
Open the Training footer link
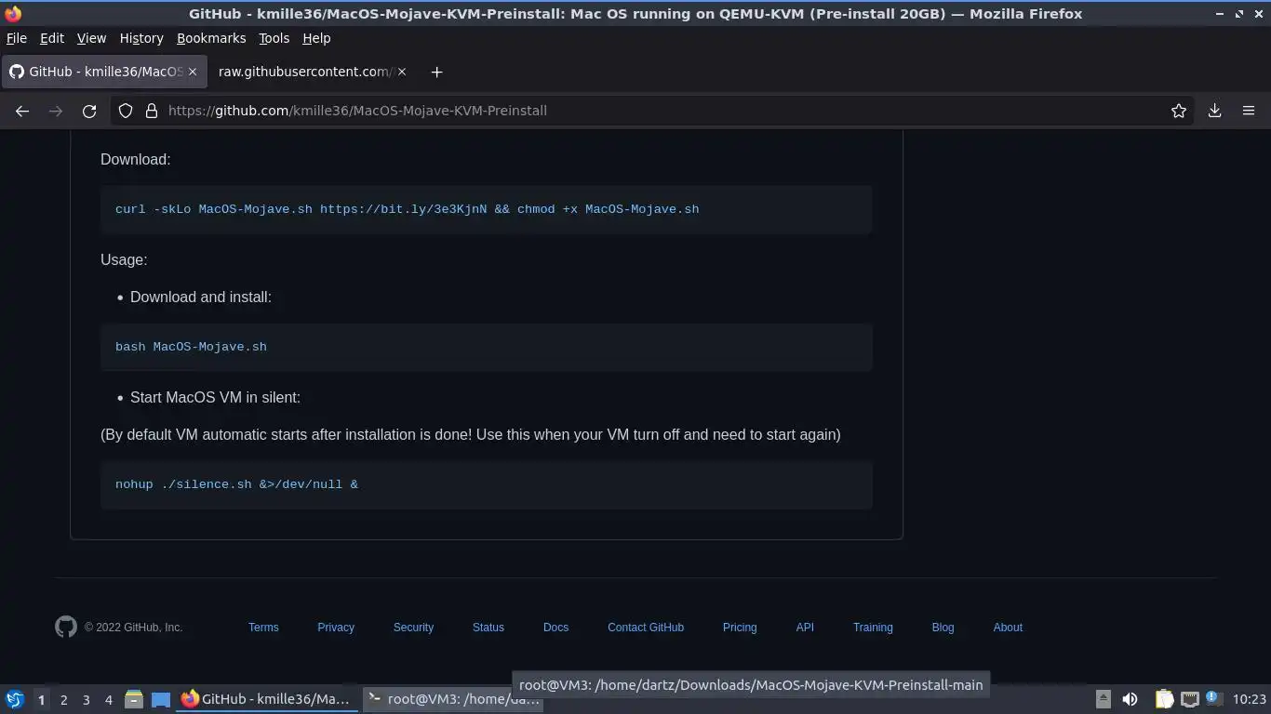873,628
